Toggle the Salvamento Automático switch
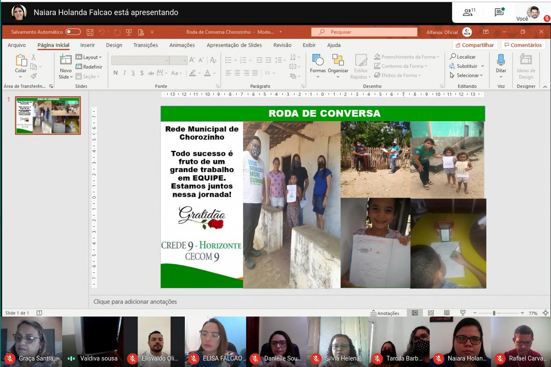Viewport: 551px width, 367px height. tap(73, 32)
